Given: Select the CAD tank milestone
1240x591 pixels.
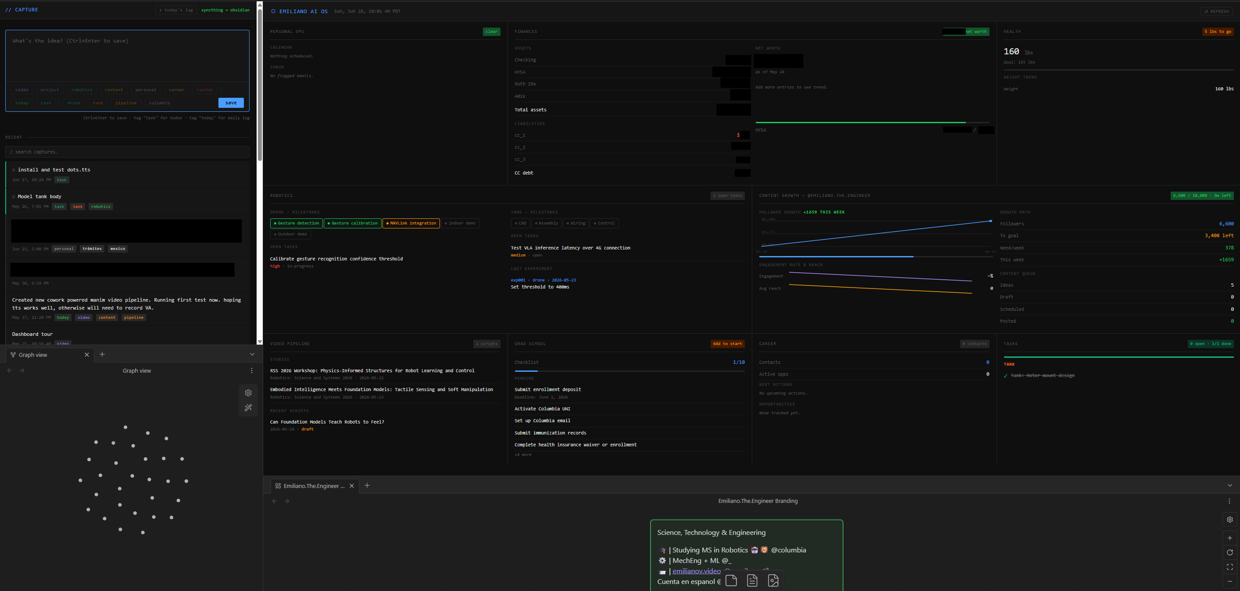Looking at the screenshot, I should (x=520, y=223).
